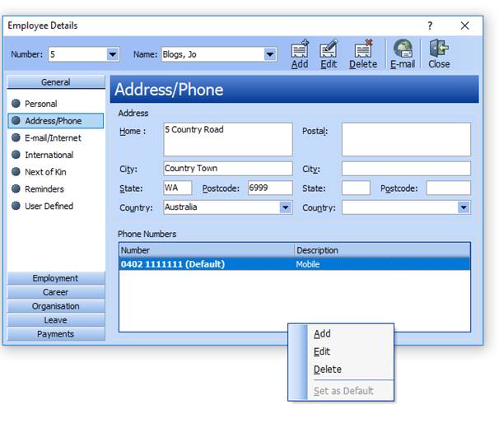Image resolution: width=499 pixels, height=423 pixels.
Task: Click the postal City field
Action: [x=406, y=169]
